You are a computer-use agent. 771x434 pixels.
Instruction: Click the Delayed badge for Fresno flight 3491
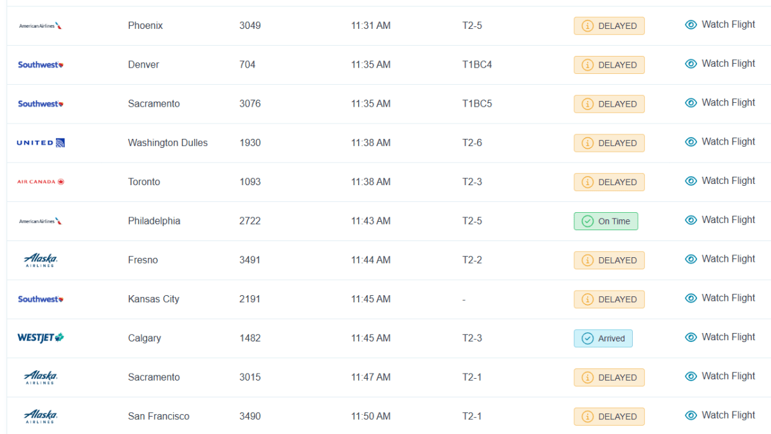pos(608,260)
